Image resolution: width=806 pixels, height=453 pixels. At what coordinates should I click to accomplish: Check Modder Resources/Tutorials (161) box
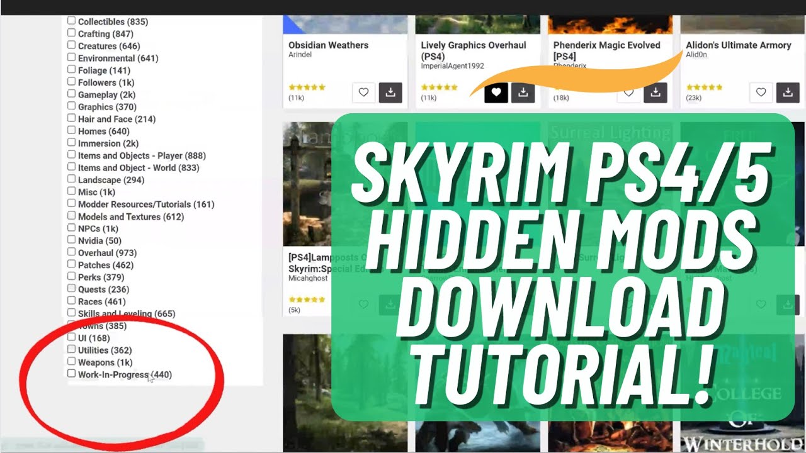(x=72, y=203)
